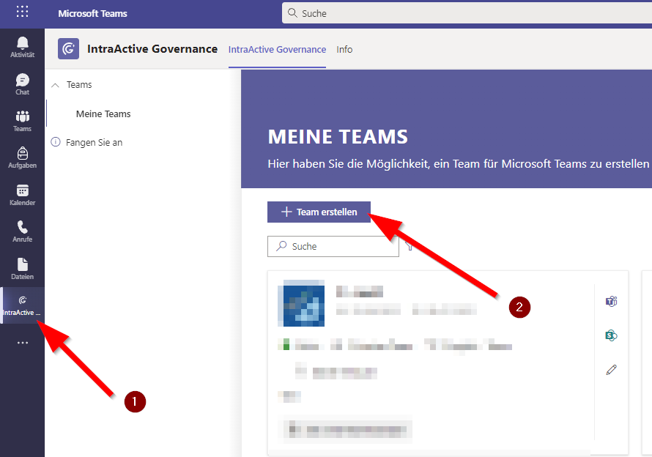Image resolution: width=652 pixels, height=457 pixels.
Task: Switch to the IntraActive Governance tab
Action: (277, 50)
